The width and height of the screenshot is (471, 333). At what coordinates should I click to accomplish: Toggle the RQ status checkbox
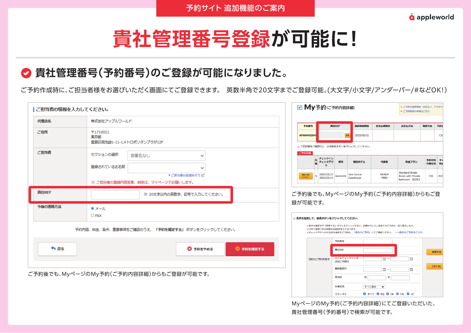(378, 294)
